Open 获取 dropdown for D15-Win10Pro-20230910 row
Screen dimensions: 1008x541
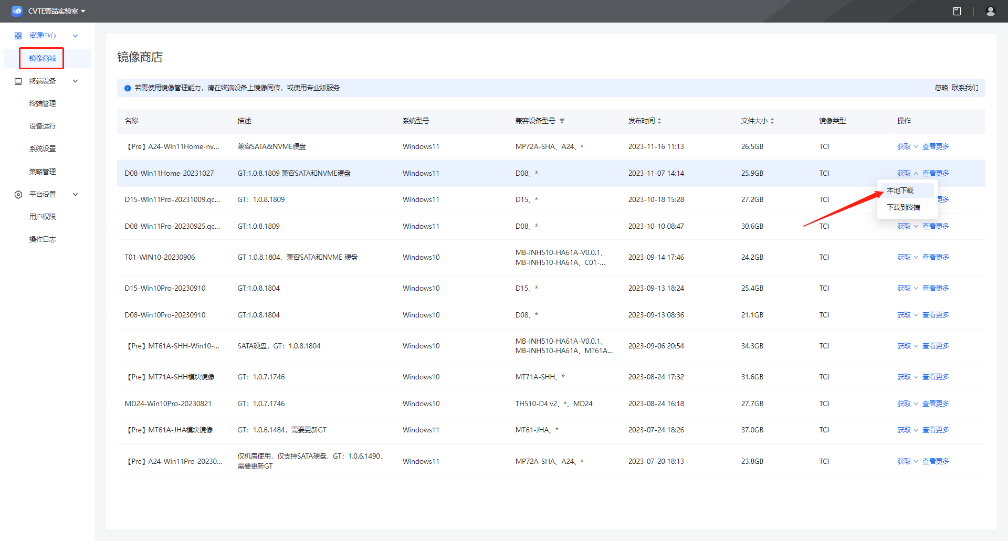(907, 289)
